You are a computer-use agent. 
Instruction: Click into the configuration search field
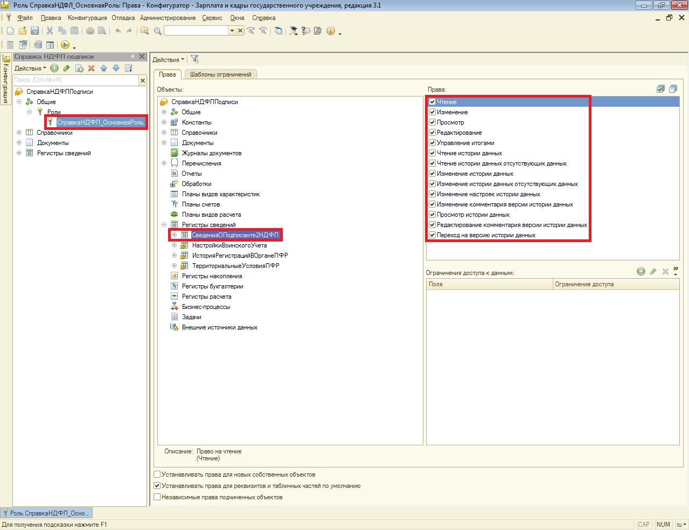pyautogui.click(x=76, y=80)
